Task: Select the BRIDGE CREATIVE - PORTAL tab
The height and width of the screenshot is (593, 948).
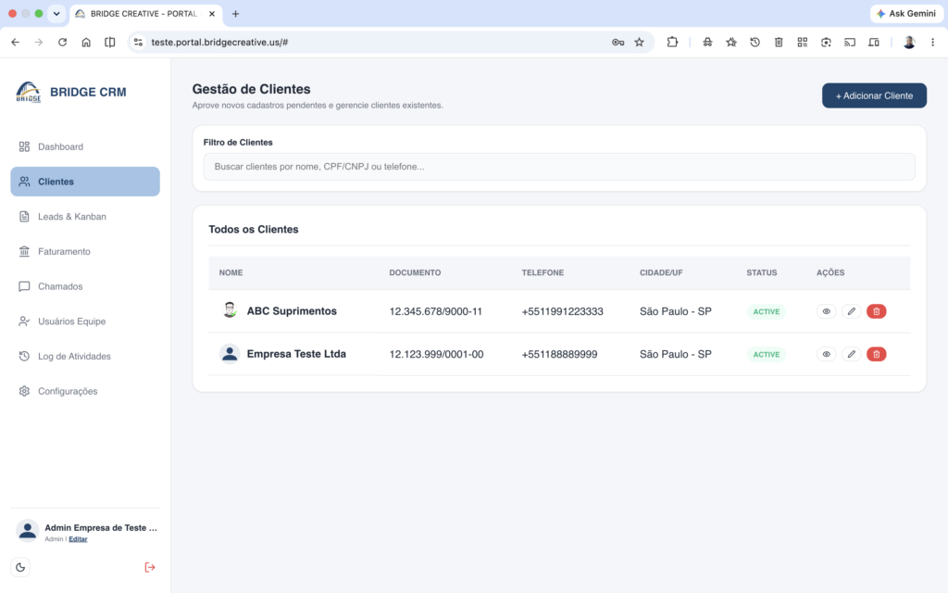Action: [143, 13]
